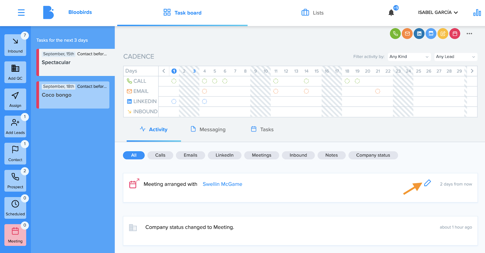Open the hamburger menu
This screenshot has width=485, height=253.
(21, 12)
